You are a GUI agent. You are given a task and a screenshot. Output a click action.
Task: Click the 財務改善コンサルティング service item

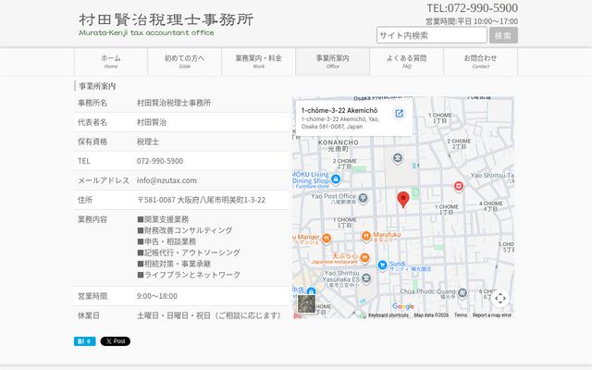click(x=185, y=230)
